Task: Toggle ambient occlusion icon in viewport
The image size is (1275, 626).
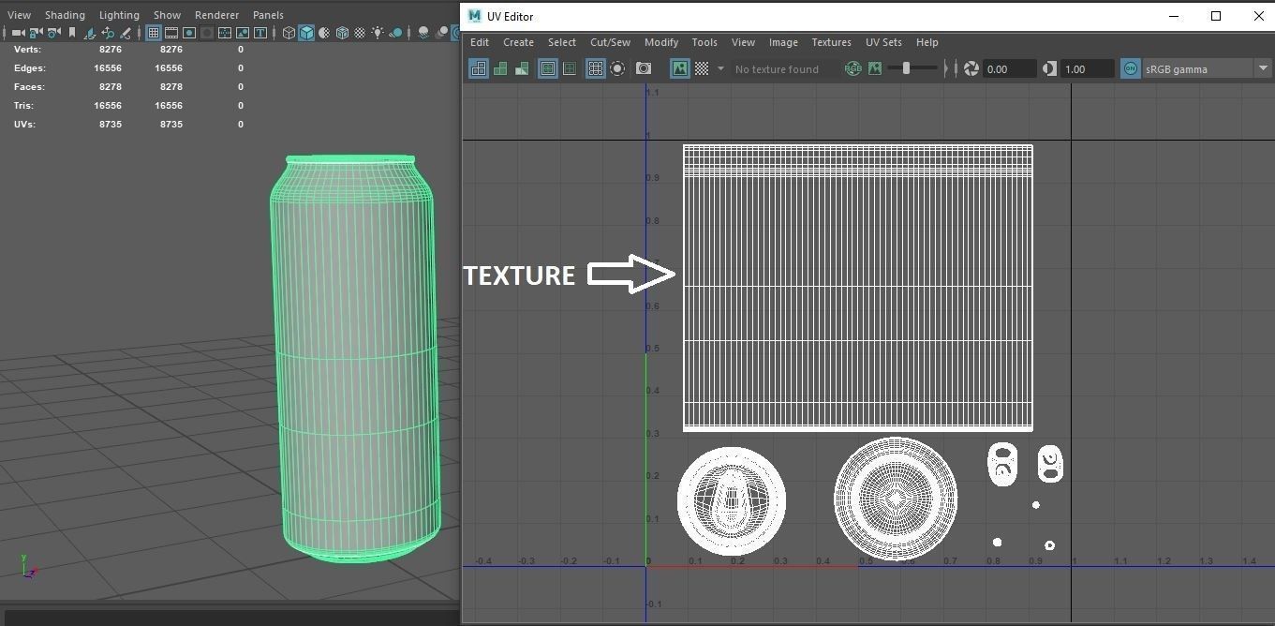Action: (423, 33)
